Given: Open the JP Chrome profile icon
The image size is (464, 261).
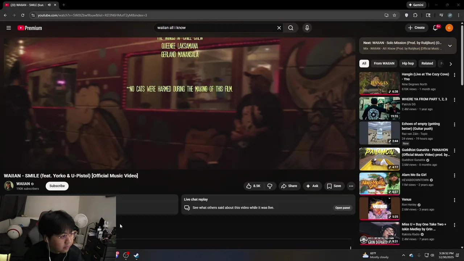Looking at the screenshot, I should coord(450,15).
